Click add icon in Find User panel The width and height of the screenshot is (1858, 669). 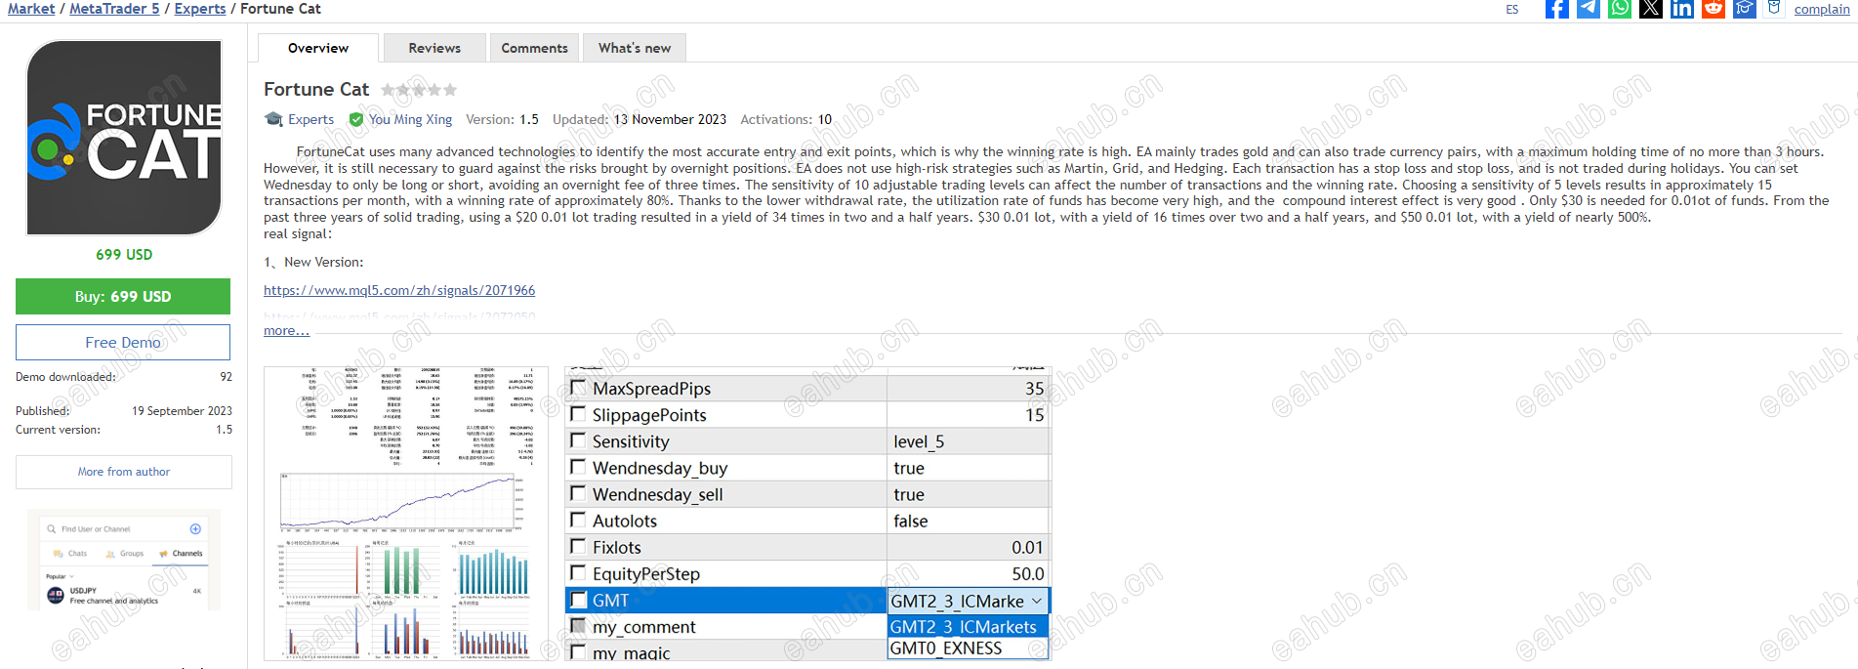pos(195,528)
